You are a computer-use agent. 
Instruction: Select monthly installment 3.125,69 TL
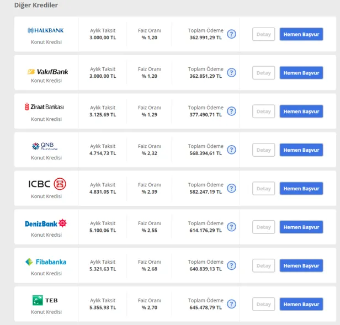pos(103,115)
